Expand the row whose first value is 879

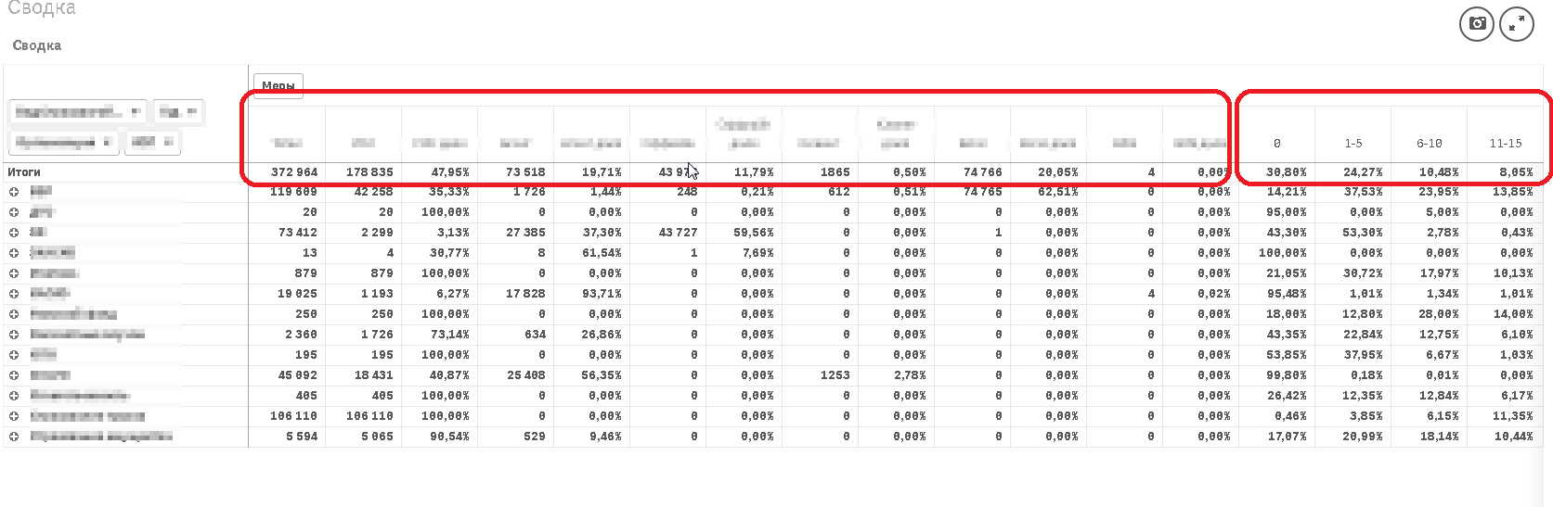(x=14, y=273)
